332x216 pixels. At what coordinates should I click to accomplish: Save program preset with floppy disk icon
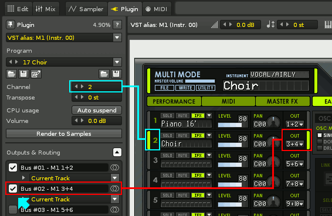pos(23,74)
